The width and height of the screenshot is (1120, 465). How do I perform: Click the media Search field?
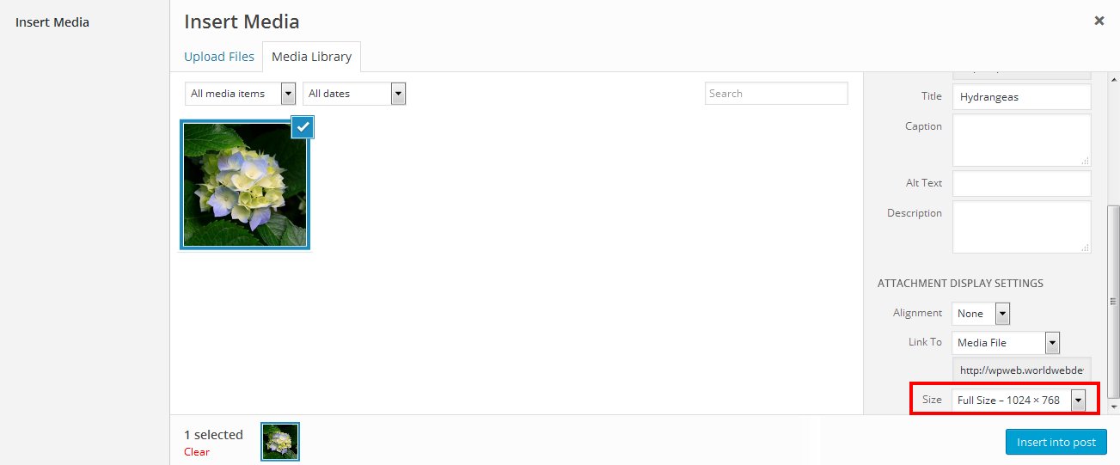(775, 94)
